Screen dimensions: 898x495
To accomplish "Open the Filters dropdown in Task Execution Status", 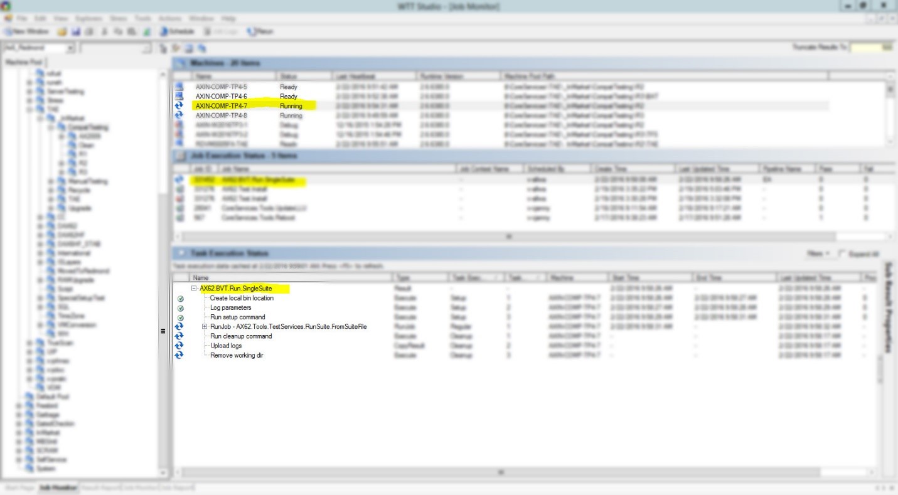I will click(818, 253).
